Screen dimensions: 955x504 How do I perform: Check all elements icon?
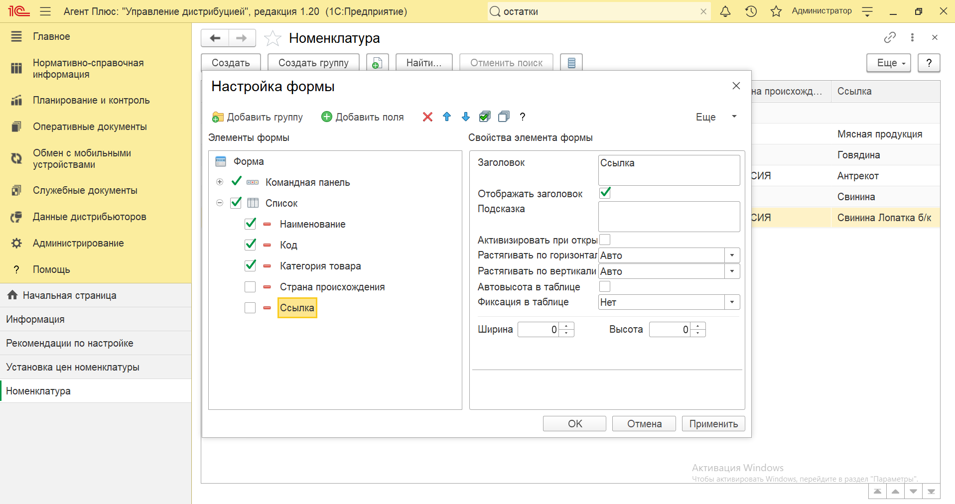[x=485, y=117]
